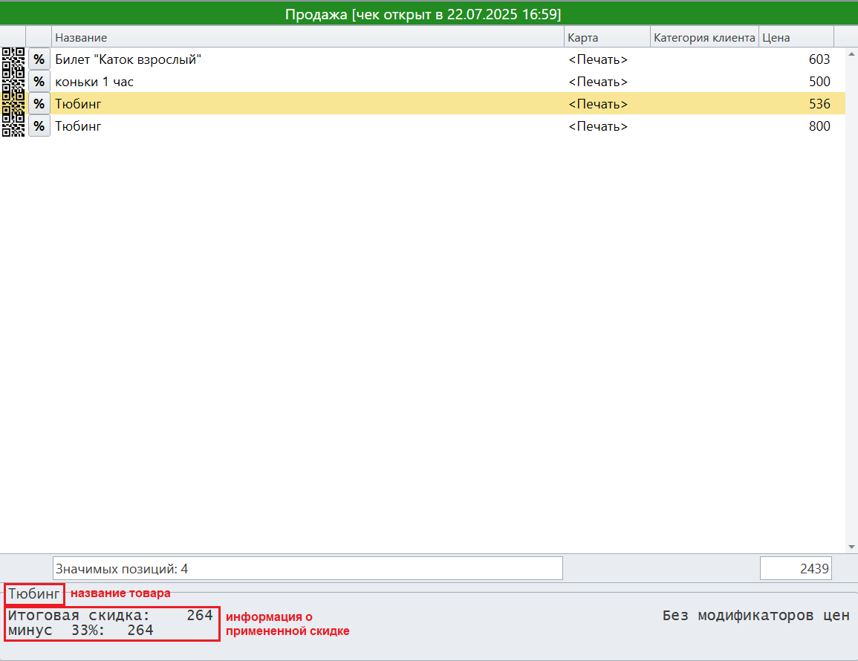Click QR code icon of Тюбинг row priced 800
858x661 pixels.
(13, 126)
